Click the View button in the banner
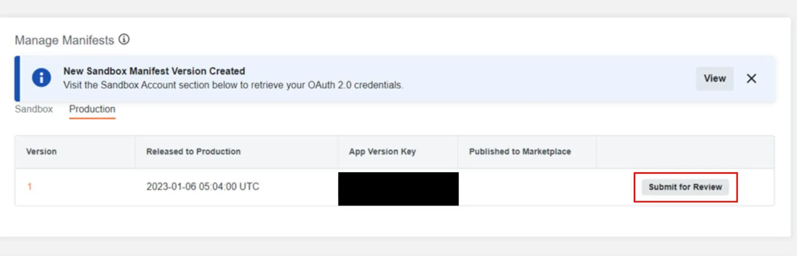 (x=714, y=79)
